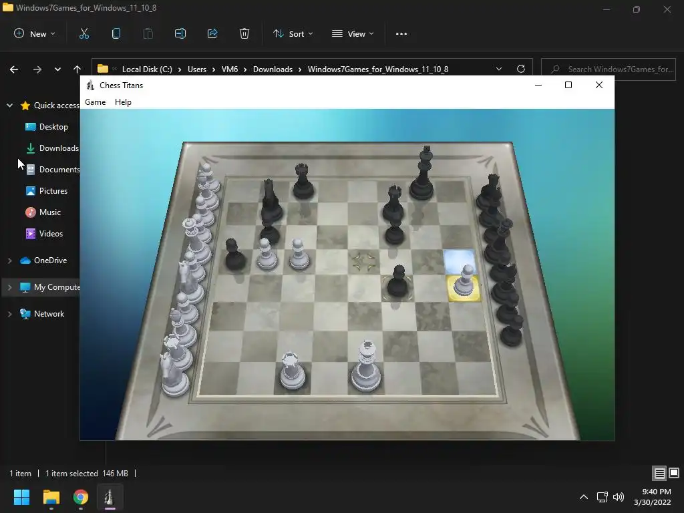
Task: Click Downloads in the address bar path
Action: (x=273, y=69)
